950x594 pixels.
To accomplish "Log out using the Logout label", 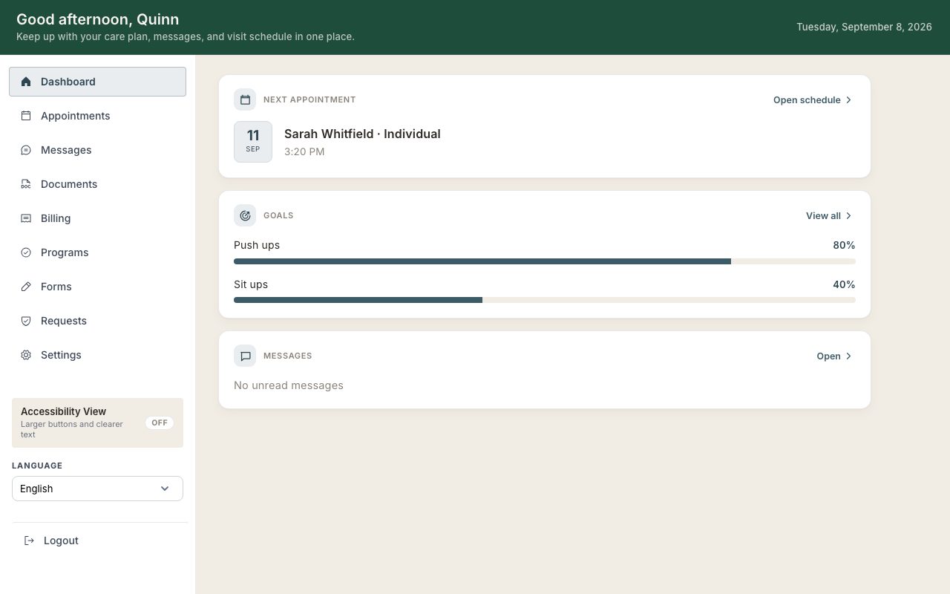I will click(61, 541).
